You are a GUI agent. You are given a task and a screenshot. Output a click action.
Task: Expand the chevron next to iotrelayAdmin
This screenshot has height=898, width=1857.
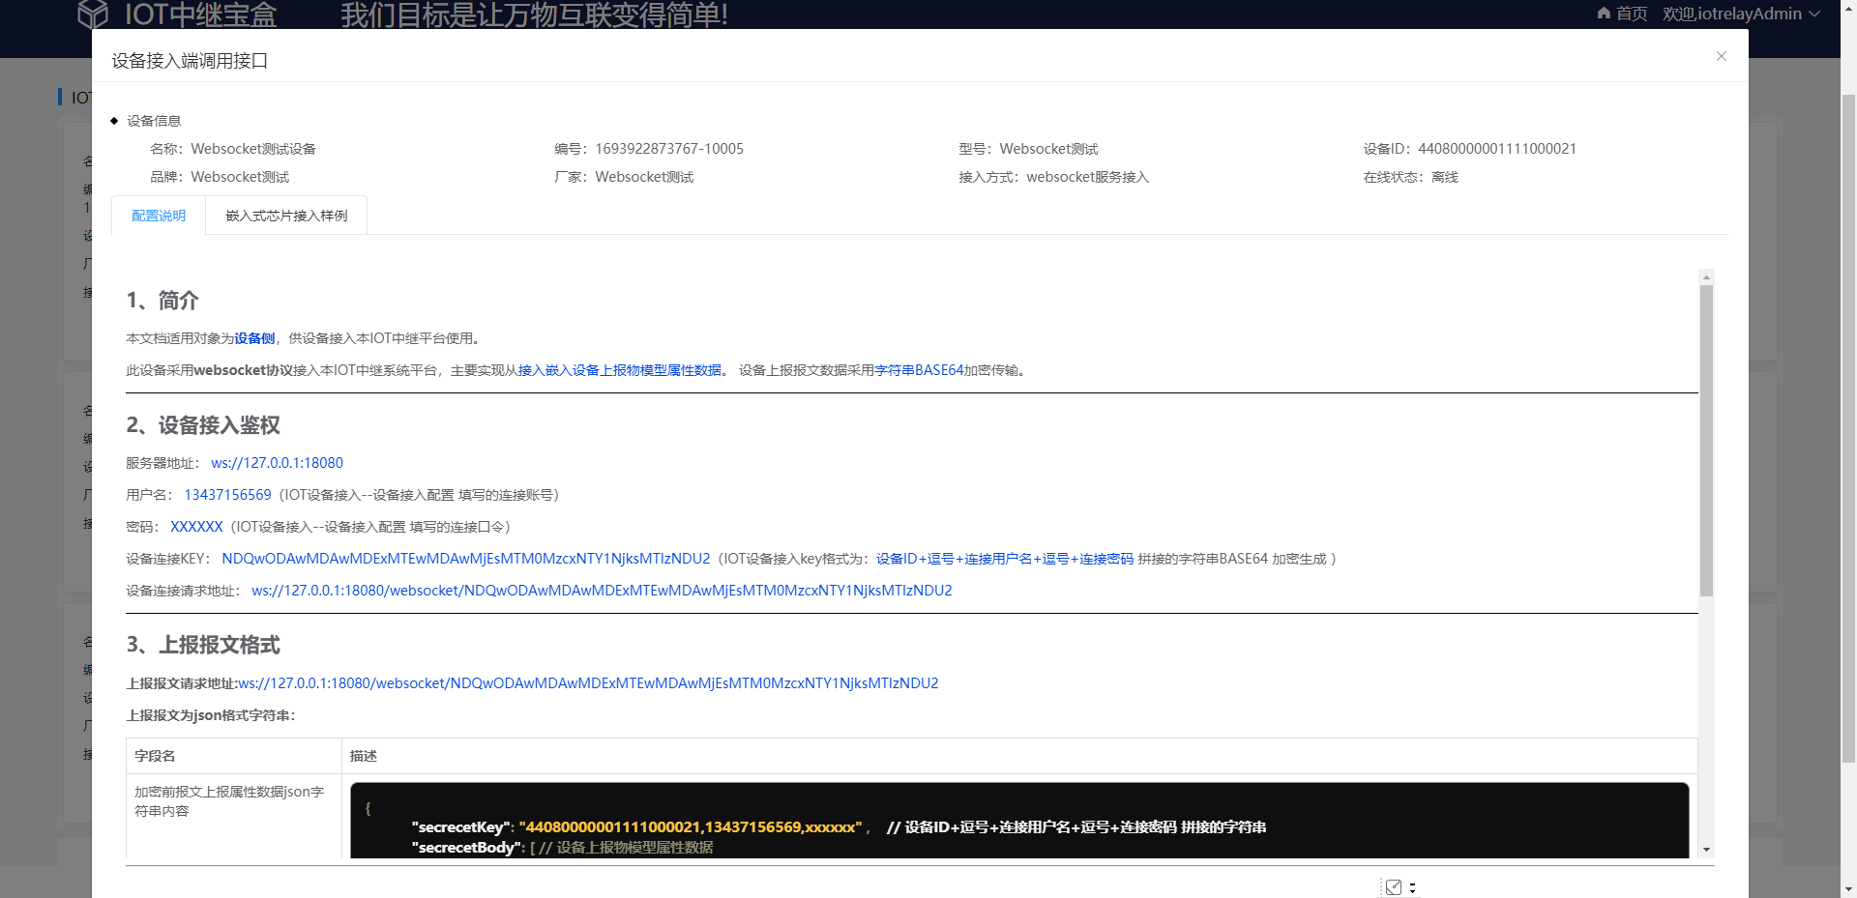click(x=1813, y=14)
